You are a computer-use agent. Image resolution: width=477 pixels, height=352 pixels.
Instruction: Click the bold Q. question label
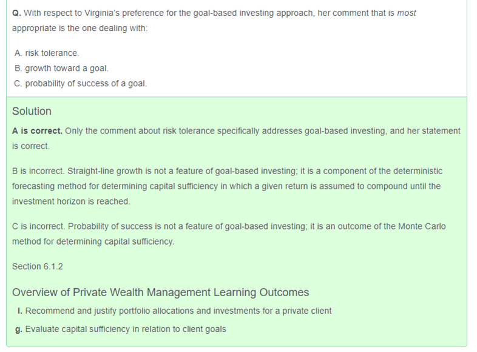click(16, 13)
